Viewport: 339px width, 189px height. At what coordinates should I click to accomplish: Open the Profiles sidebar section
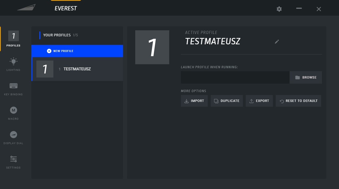(13, 39)
